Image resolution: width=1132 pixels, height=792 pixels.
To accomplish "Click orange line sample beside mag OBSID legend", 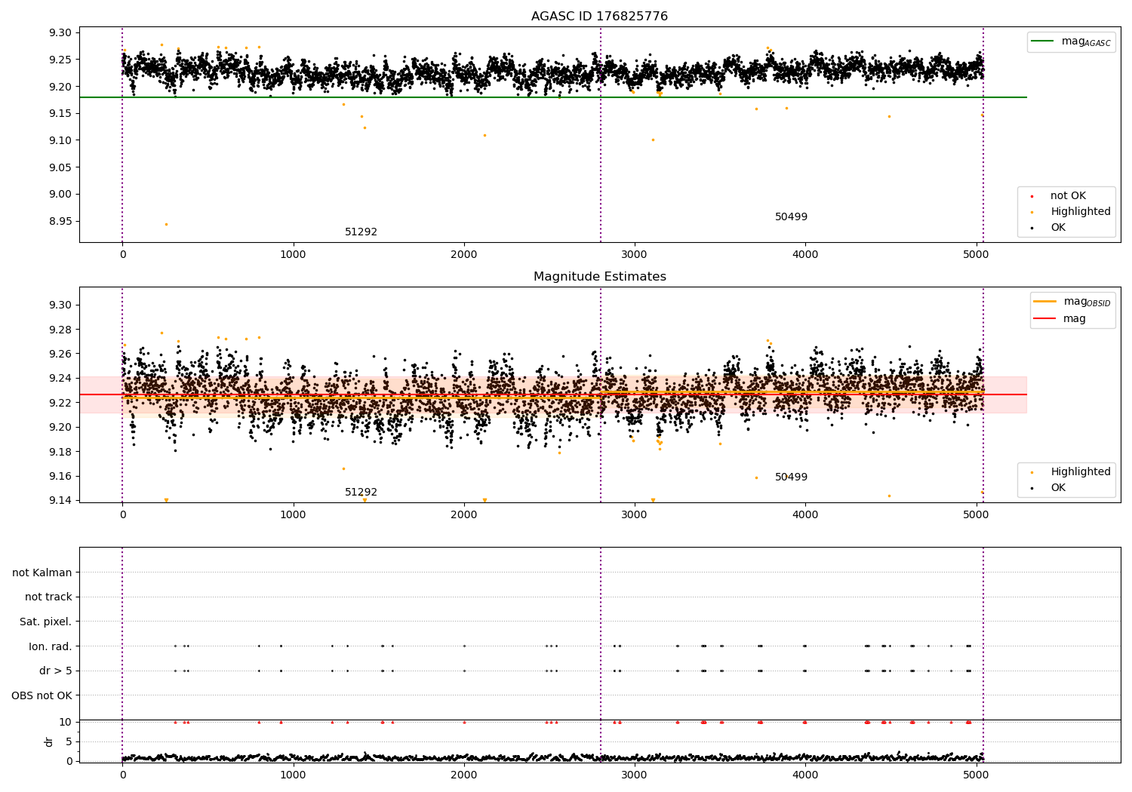I will click(1044, 302).
